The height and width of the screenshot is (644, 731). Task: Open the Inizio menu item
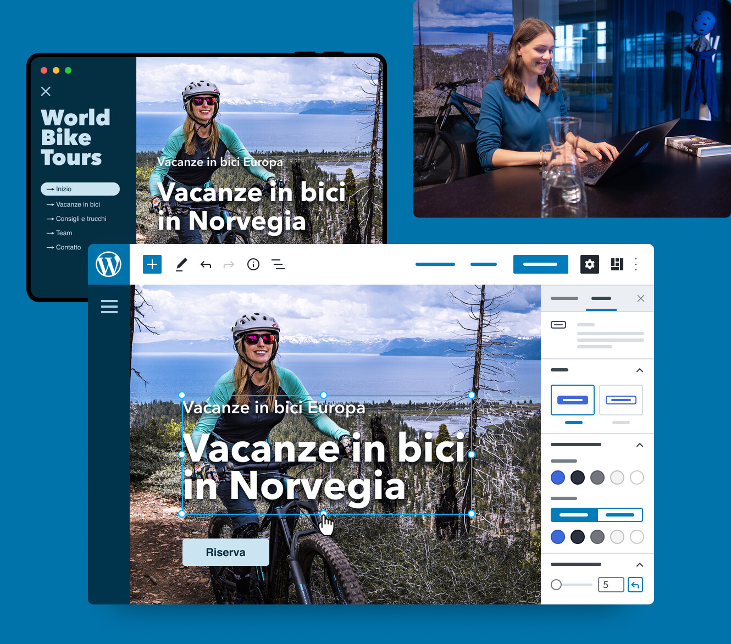pos(80,189)
